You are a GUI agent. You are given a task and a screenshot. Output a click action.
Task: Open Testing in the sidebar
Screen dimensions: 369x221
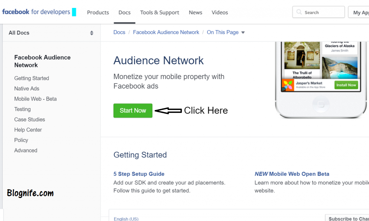coord(22,109)
